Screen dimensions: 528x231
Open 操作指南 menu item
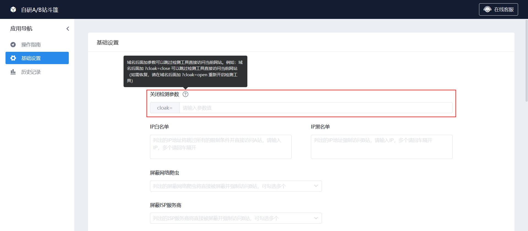pyautogui.click(x=37, y=44)
